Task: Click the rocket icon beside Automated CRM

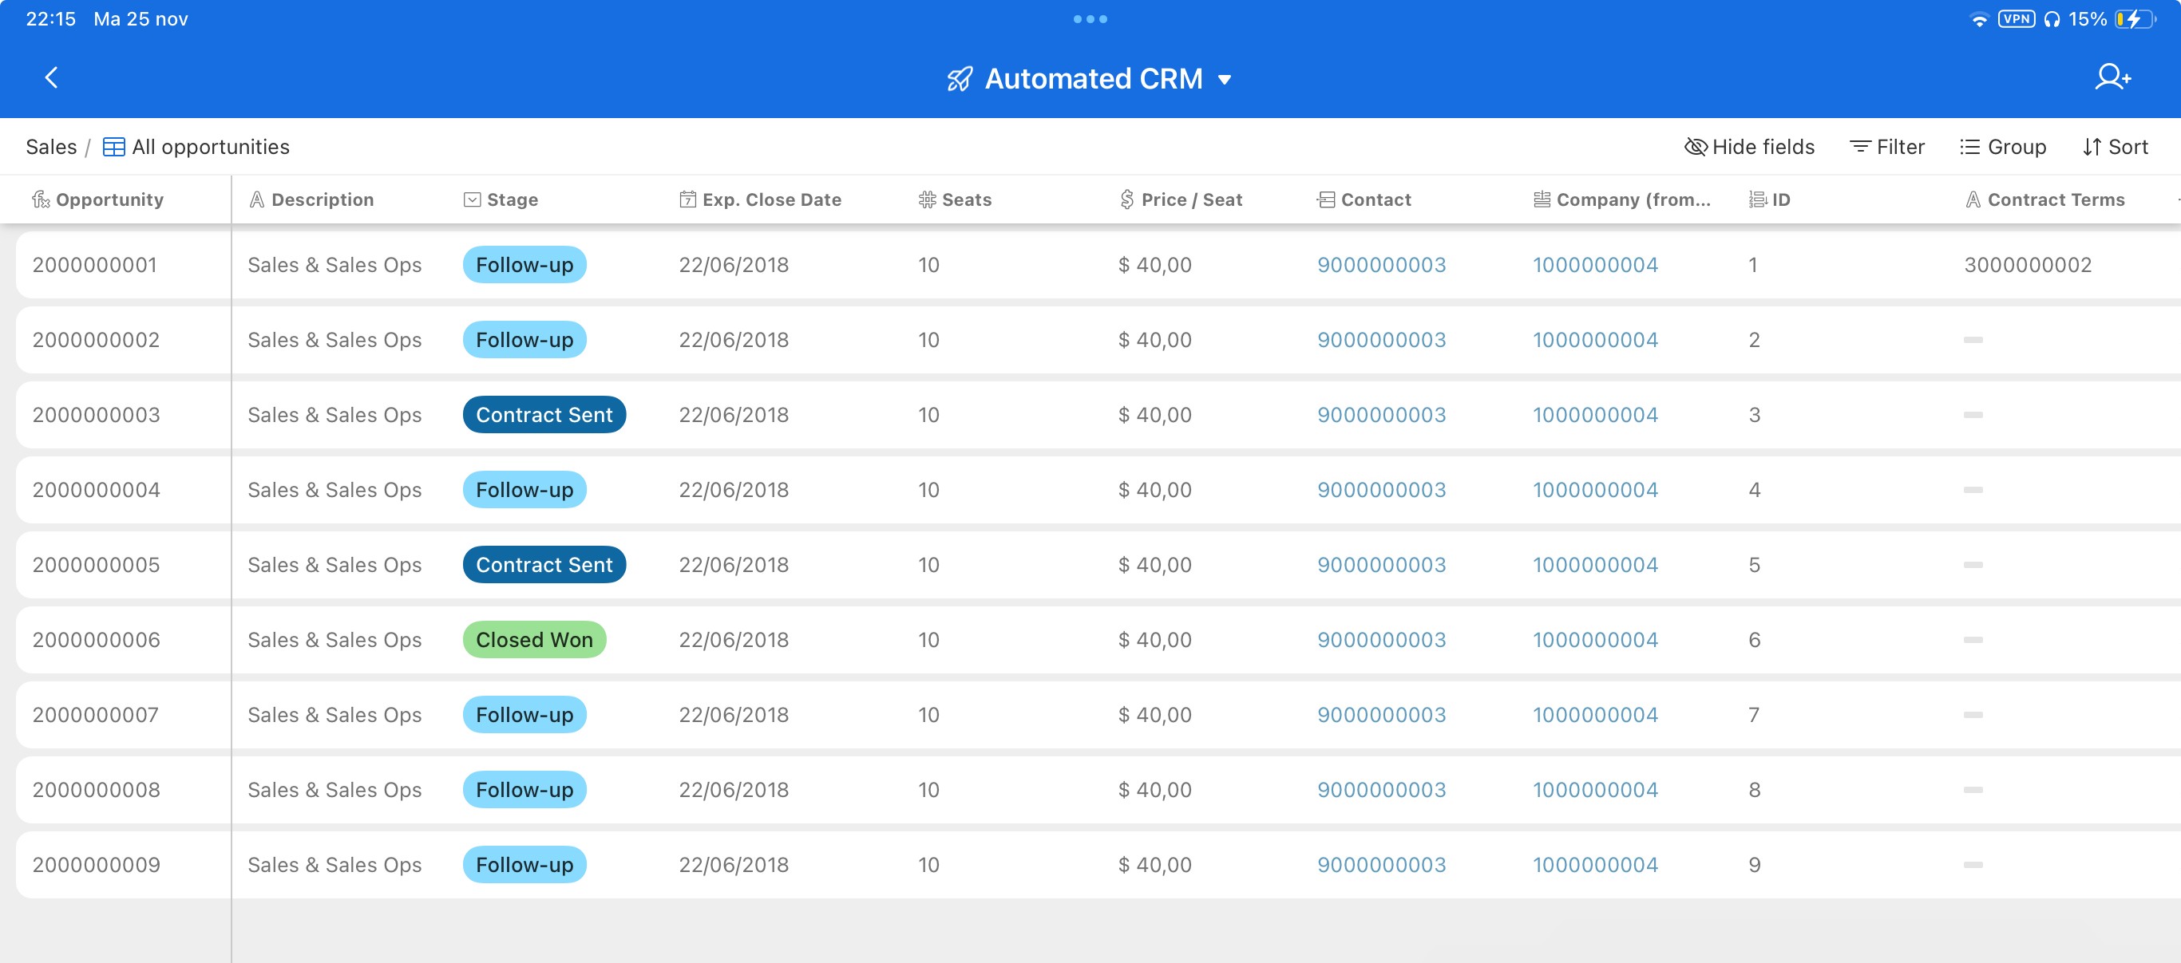Action: (x=960, y=80)
